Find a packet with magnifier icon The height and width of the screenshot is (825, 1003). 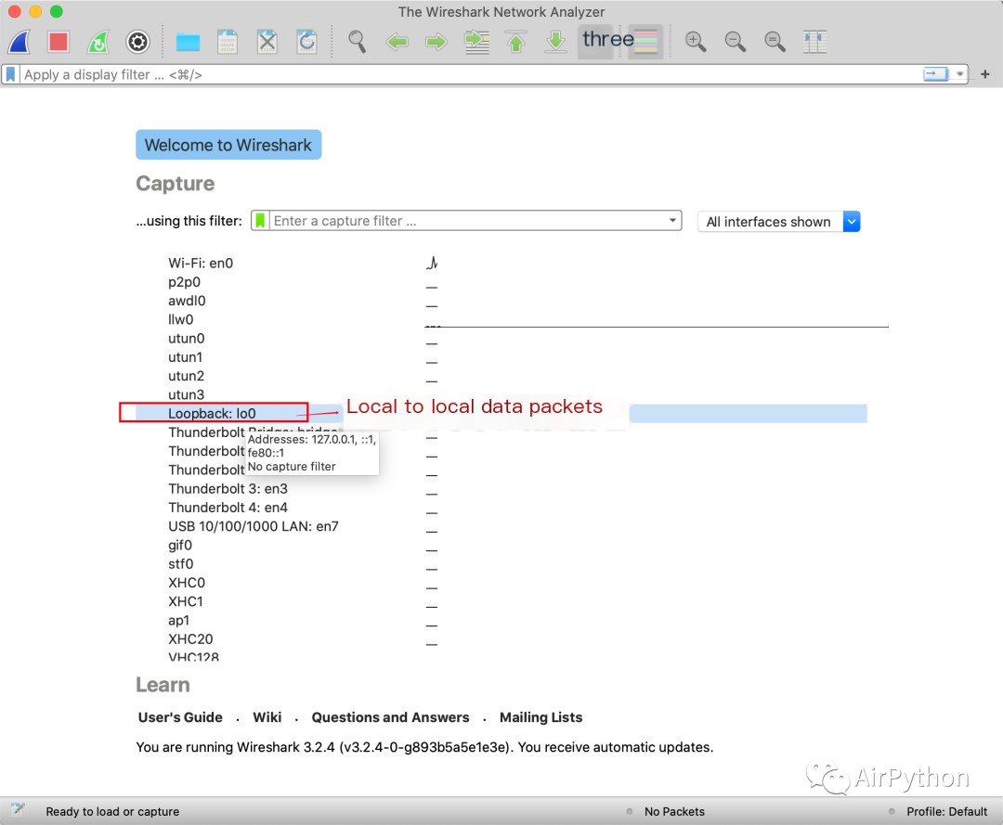(x=357, y=42)
